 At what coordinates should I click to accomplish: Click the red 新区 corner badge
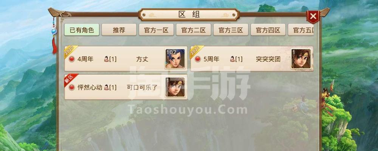(70, 79)
